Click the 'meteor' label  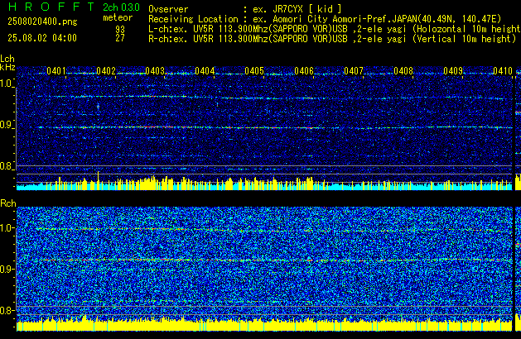pos(118,17)
